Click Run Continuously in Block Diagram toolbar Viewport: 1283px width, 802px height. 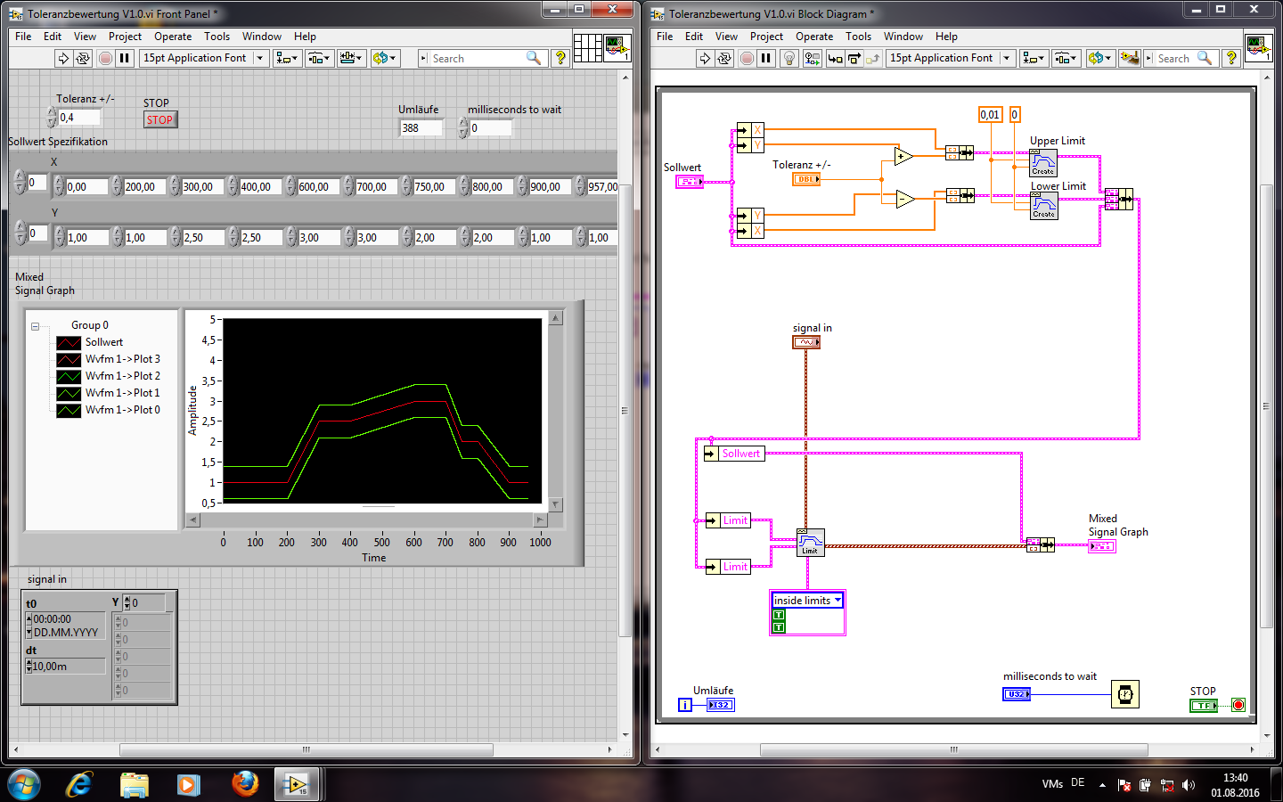coord(724,58)
